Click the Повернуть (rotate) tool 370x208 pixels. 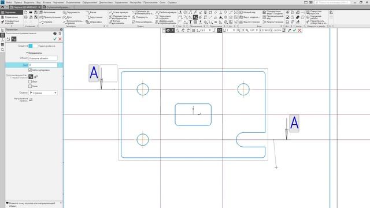pyautogui.click(x=140, y=17)
